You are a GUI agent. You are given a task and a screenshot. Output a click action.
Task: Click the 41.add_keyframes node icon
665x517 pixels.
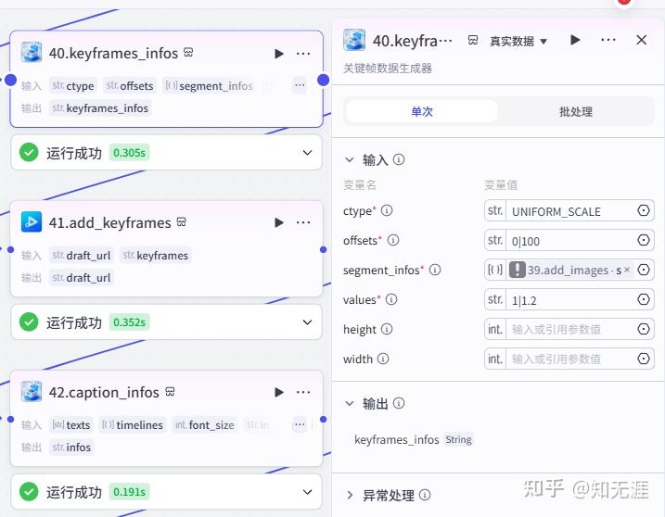tap(32, 221)
